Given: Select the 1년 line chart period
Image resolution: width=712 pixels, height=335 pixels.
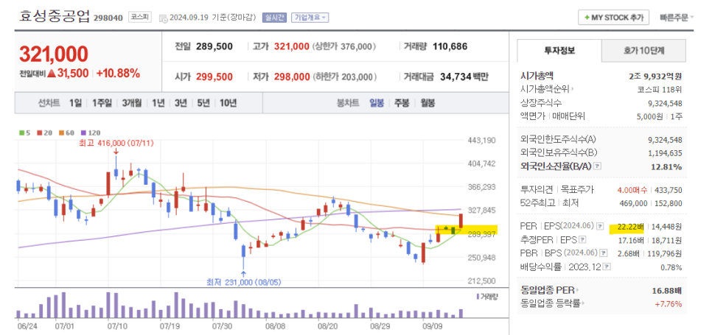Looking at the screenshot, I should coord(158,103).
